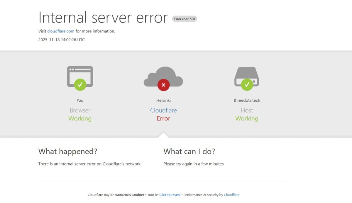Click the internal server error explanation text
352x203 pixels.
pos(90,164)
